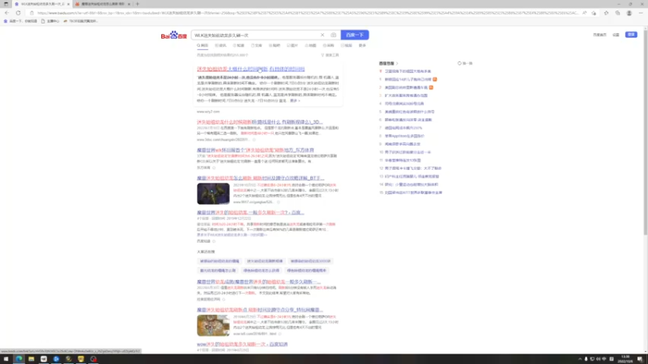Open browser collections icon

pos(617,13)
